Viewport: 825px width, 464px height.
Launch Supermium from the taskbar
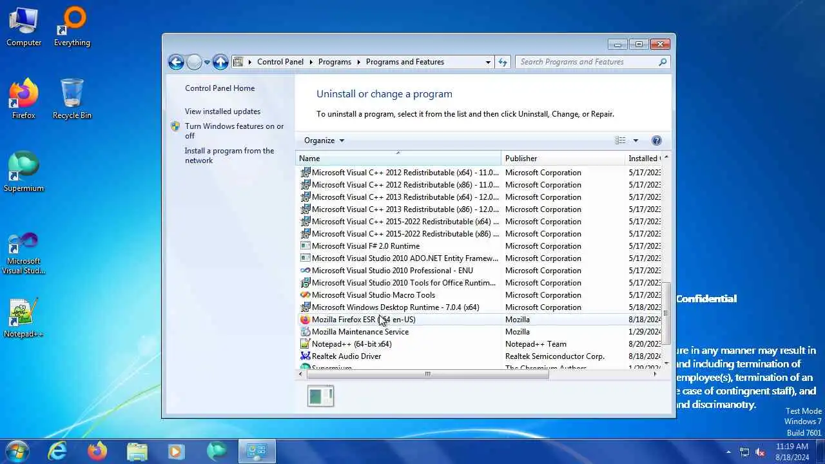click(x=217, y=451)
